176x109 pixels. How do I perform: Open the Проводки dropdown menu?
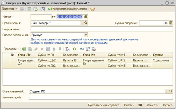point(11,49)
